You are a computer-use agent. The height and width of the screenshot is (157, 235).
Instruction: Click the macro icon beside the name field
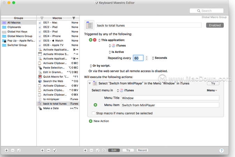(89, 25)
